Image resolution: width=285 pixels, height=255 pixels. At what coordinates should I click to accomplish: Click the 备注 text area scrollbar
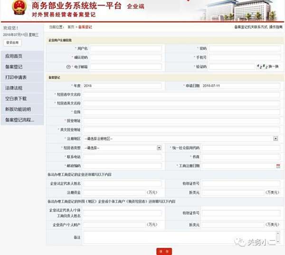point(278,237)
